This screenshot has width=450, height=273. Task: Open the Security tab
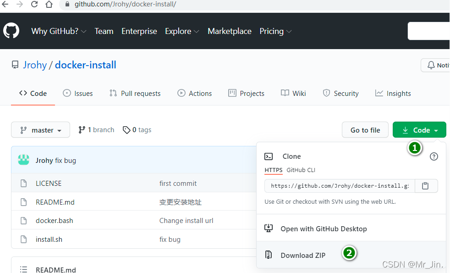(x=340, y=94)
